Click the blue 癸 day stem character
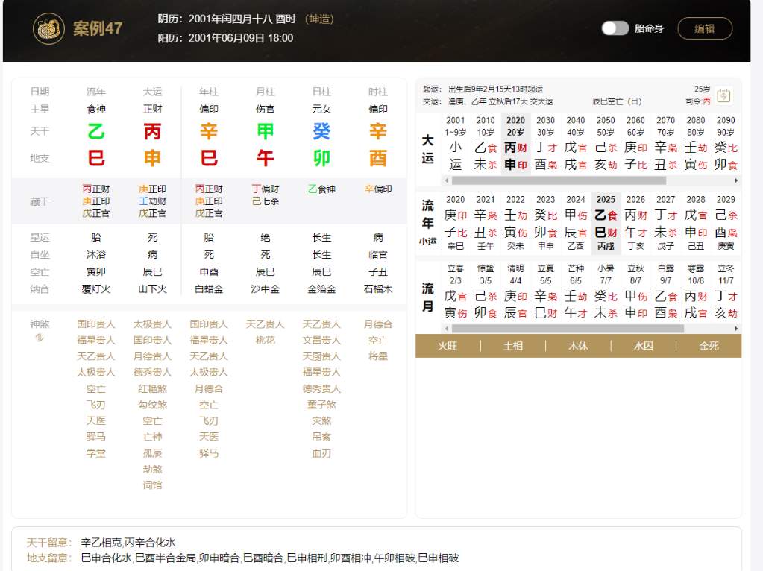This screenshot has height=571, width=763. click(x=321, y=132)
